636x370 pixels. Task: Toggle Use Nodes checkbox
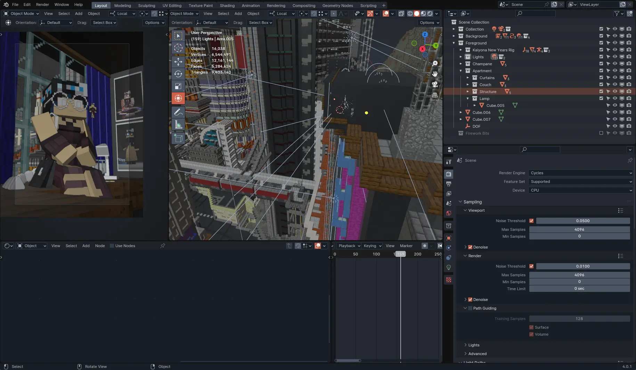112,246
